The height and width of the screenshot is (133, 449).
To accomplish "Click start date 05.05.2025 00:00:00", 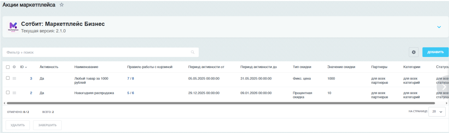I will click(204, 78).
